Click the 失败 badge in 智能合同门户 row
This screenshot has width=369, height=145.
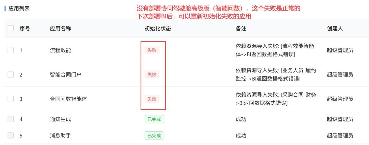tap(152, 75)
